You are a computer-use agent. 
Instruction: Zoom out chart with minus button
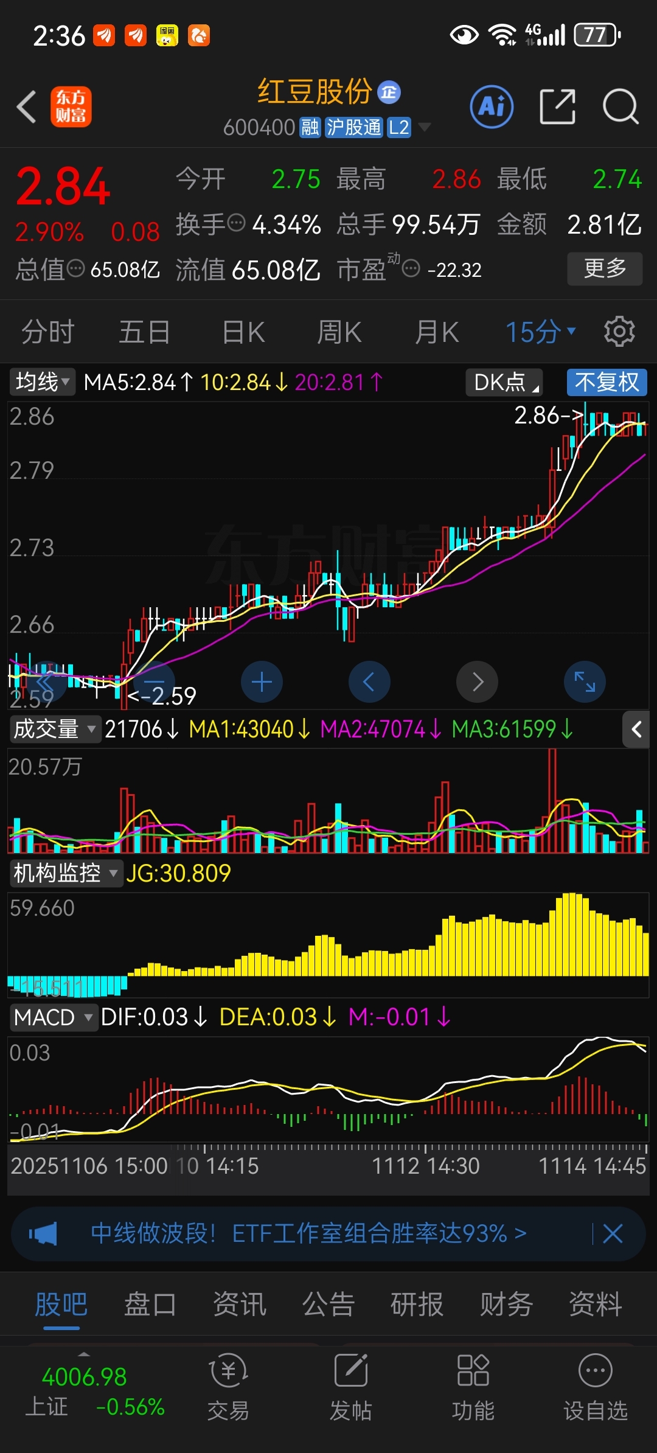point(154,682)
